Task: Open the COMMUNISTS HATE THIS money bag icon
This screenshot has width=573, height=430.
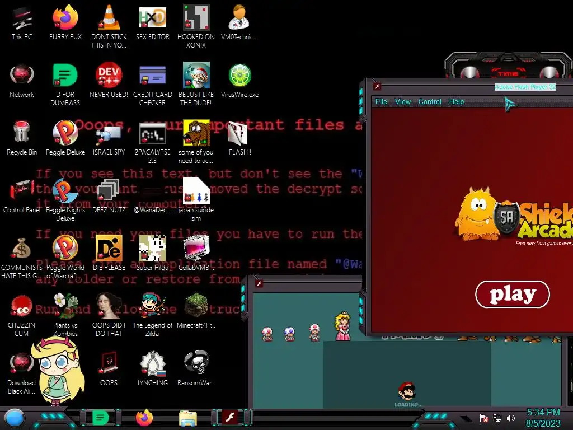Action: click(x=22, y=248)
